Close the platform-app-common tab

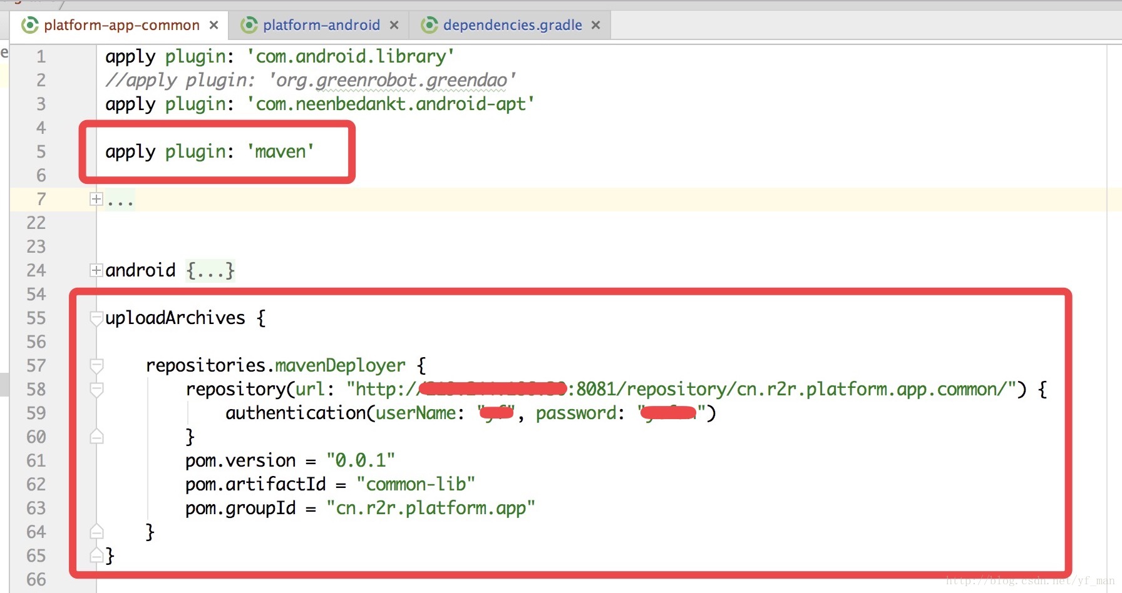pyautogui.click(x=214, y=25)
